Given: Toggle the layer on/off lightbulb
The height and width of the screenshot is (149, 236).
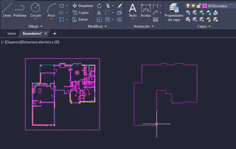Looking at the screenshot, I should coord(188,6).
